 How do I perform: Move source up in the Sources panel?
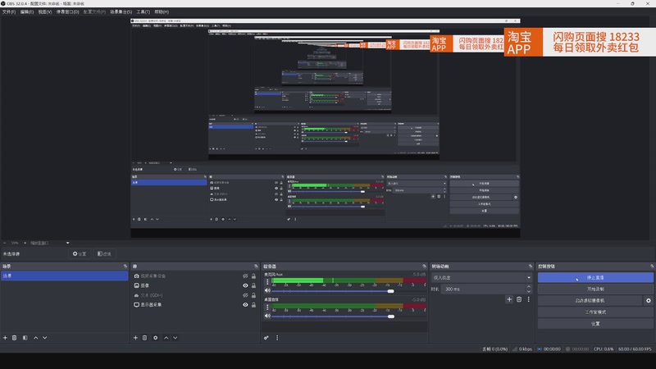[x=166, y=338]
